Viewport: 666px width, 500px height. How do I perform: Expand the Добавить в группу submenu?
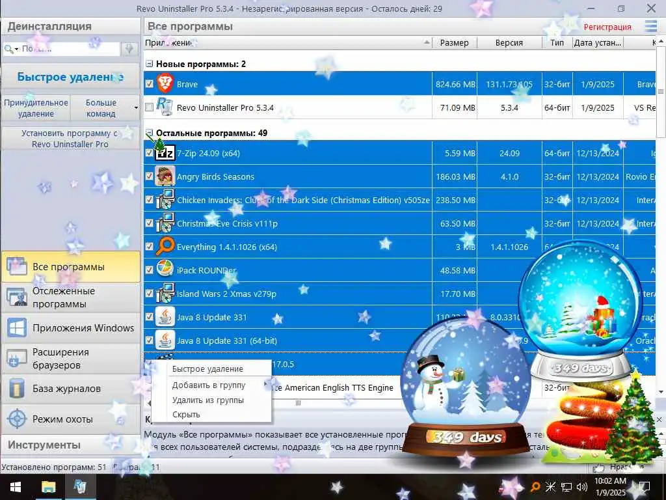(211, 385)
